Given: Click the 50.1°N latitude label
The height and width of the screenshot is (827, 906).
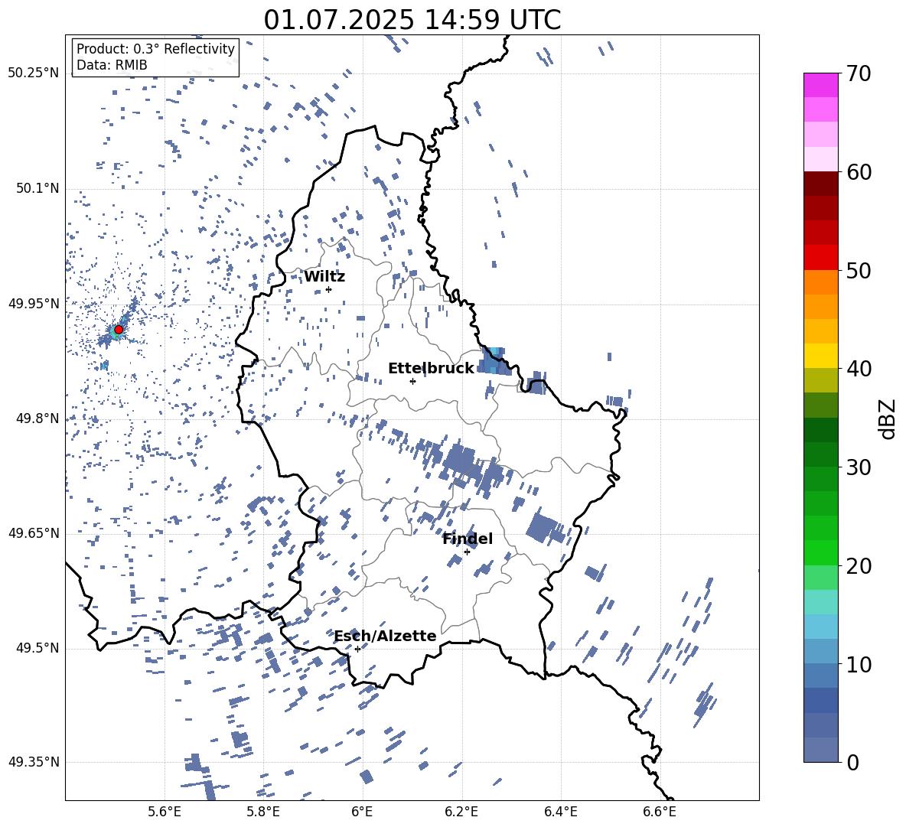Looking at the screenshot, I should tap(37, 189).
